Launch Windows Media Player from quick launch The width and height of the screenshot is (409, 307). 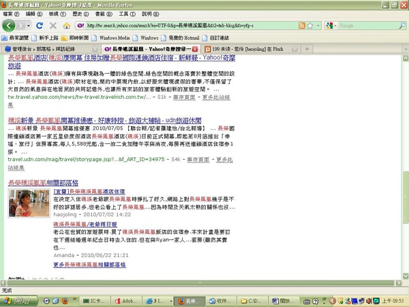pyautogui.click(x=46, y=301)
